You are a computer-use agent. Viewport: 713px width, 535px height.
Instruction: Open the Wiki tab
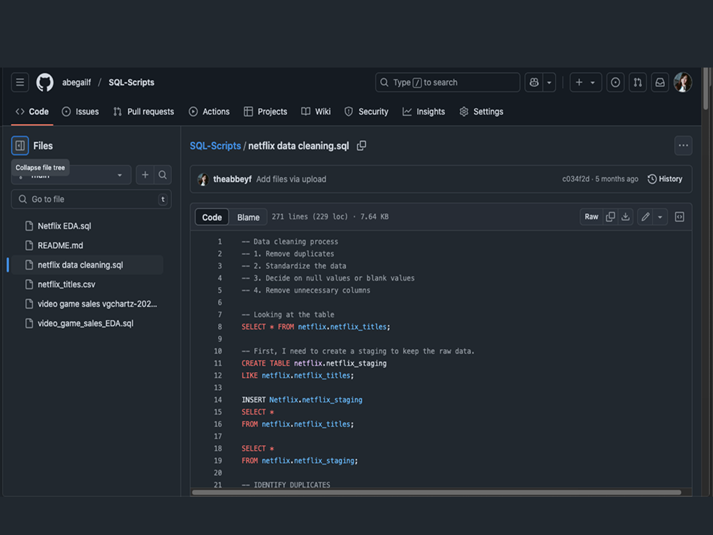point(316,111)
